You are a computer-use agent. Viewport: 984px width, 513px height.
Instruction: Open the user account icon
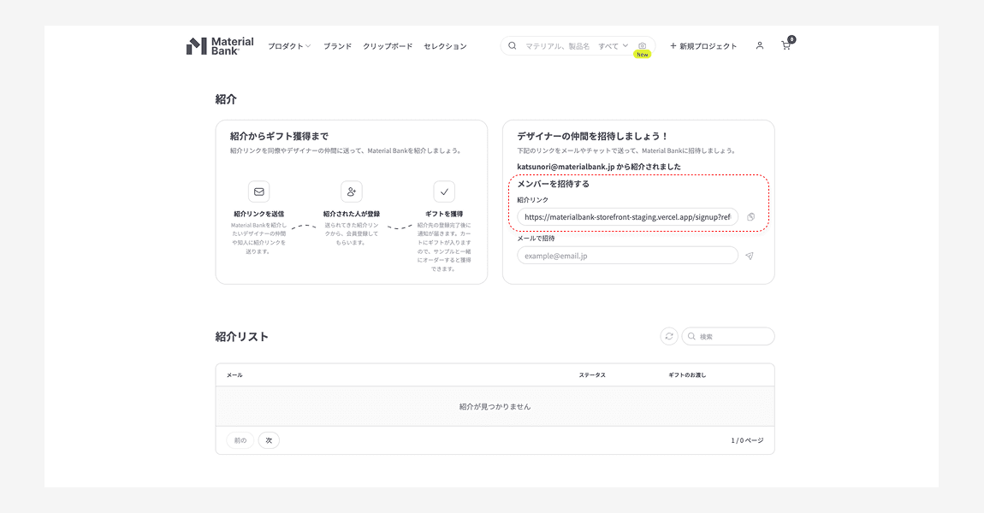click(x=759, y=46)
